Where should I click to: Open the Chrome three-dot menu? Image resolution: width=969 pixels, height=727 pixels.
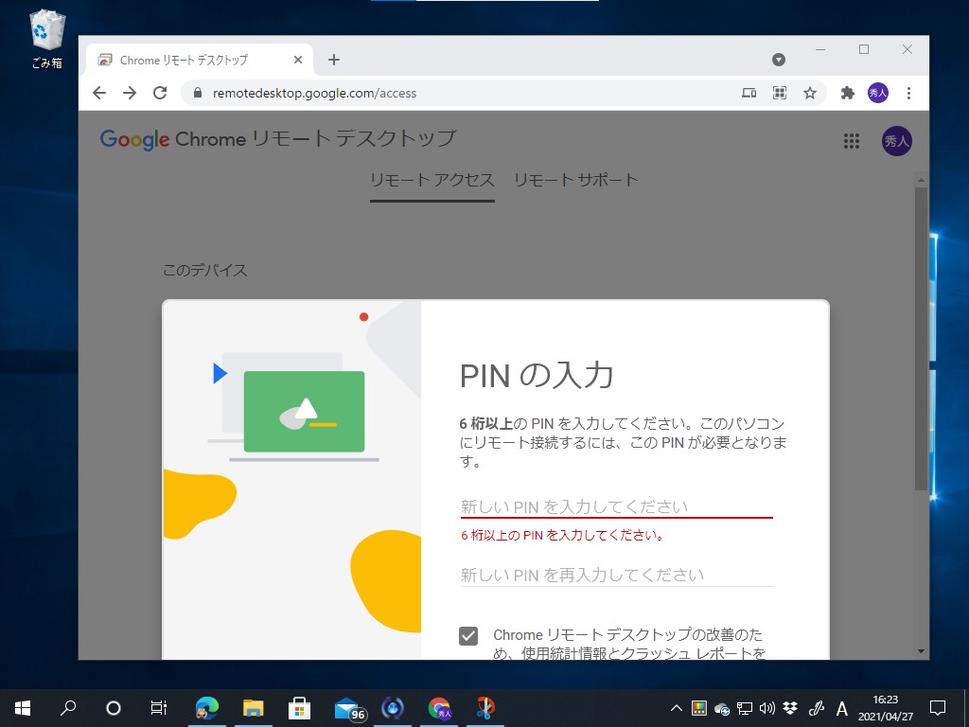pyautogui.click(x=909, y=93)
